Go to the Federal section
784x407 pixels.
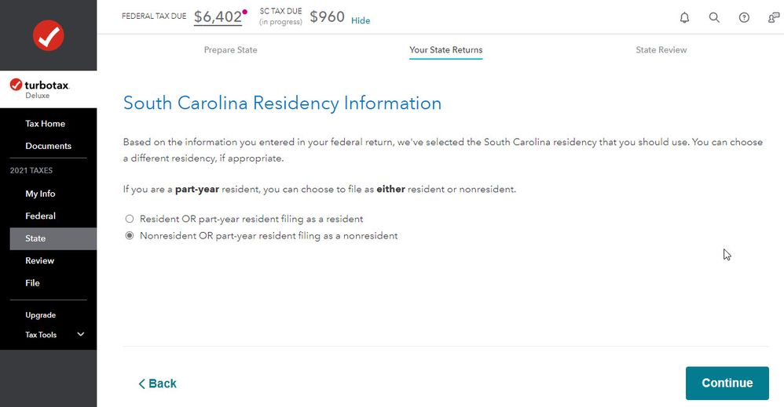[41, 216]
